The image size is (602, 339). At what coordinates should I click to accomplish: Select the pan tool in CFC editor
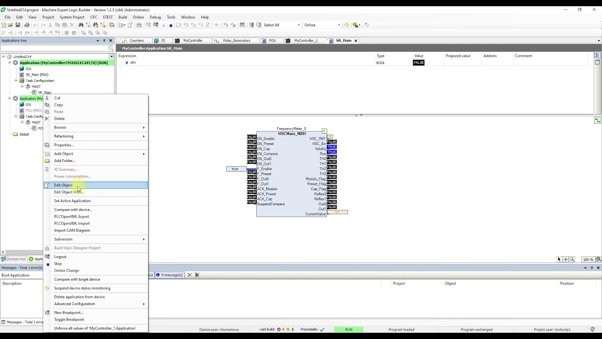coord(566,259)
